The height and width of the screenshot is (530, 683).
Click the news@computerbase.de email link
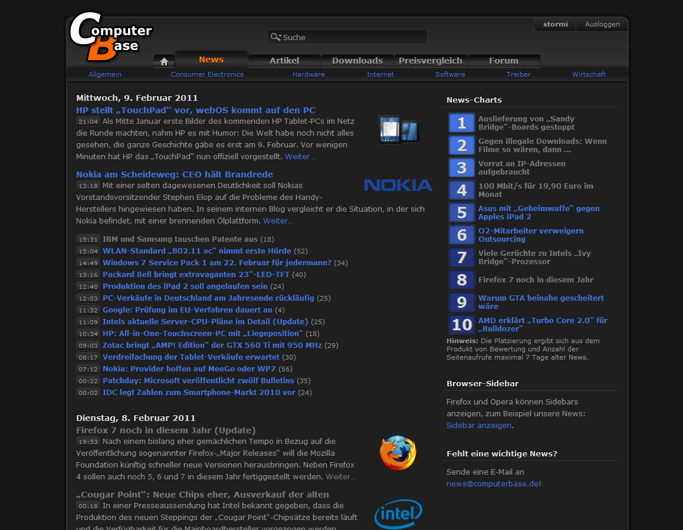pyautogui.click(x=492, y=484)
